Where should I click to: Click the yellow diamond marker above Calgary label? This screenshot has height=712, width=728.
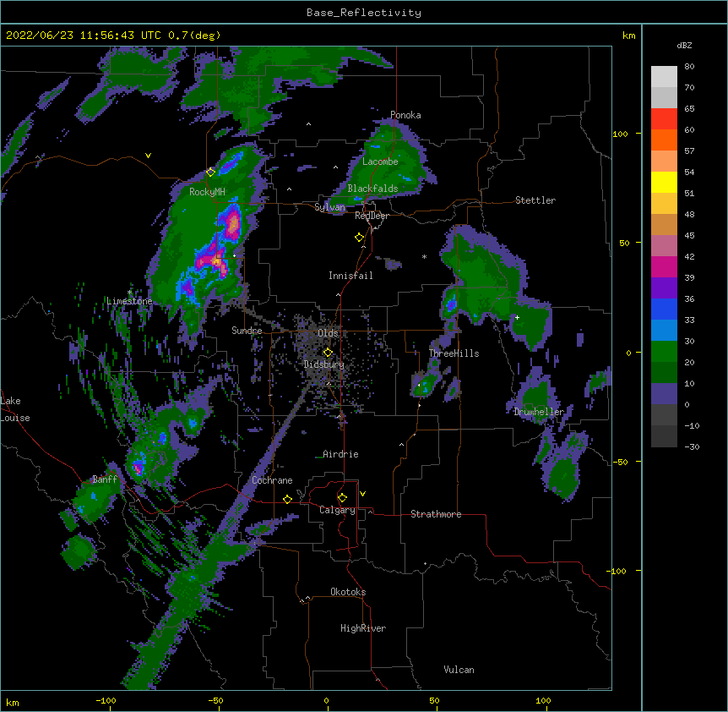pos(342,498)
